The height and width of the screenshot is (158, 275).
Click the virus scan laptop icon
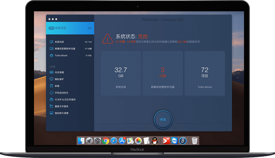click(x=51, y=49)
